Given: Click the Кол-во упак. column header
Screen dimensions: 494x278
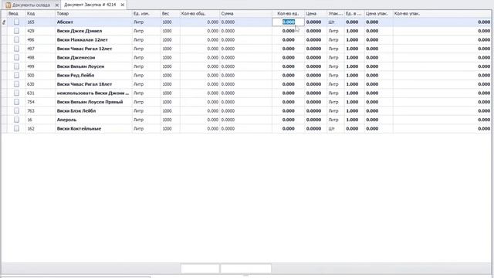Looking at the screenshot, I should pos(442,14).
